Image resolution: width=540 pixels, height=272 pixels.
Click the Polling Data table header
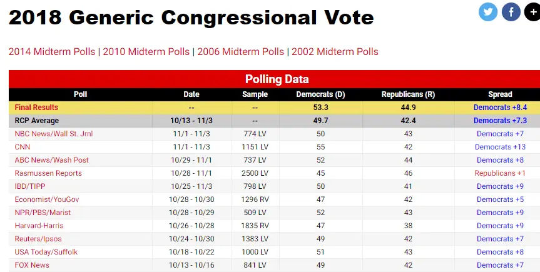pyautogui.click(x=277, y=79)
